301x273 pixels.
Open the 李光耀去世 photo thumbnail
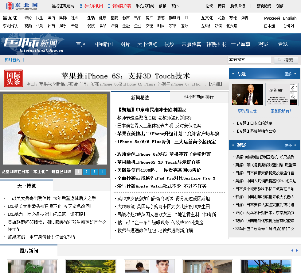tap(248, 94)
